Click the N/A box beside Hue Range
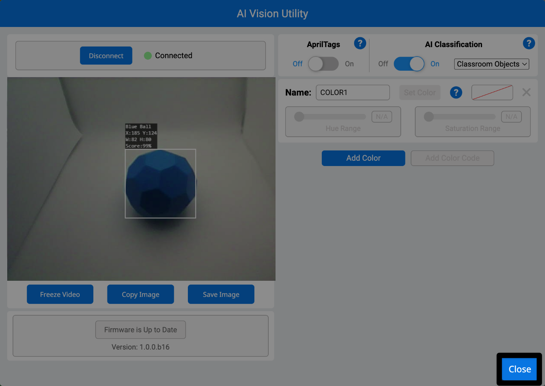 pos(381,117)
